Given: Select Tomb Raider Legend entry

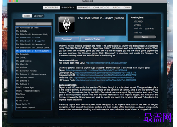Looking at the screenshot, I should click(x=34, y=107).
